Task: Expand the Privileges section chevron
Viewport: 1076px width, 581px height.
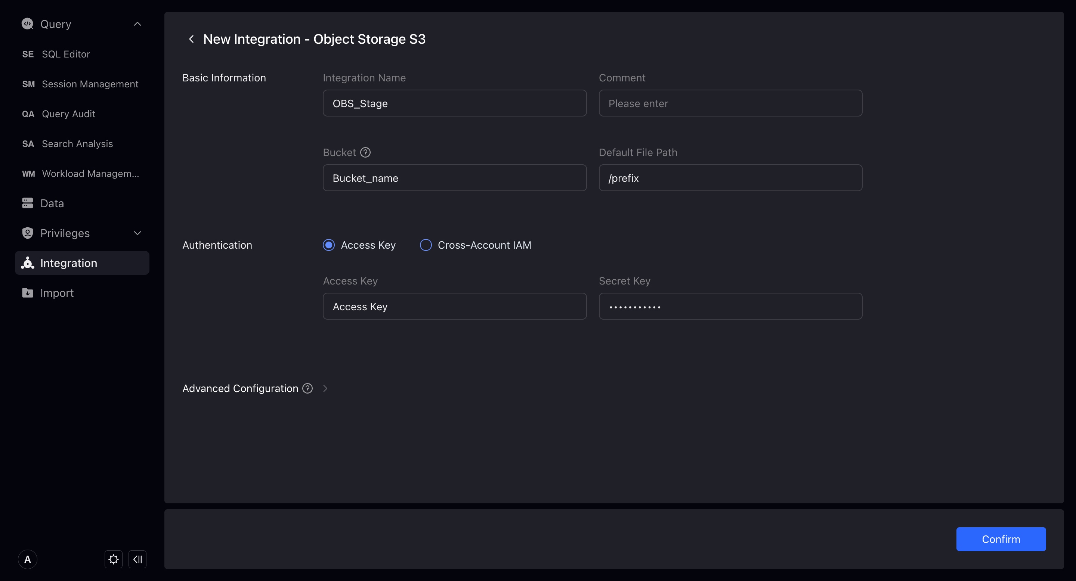Action: click(x=137, y=233)
